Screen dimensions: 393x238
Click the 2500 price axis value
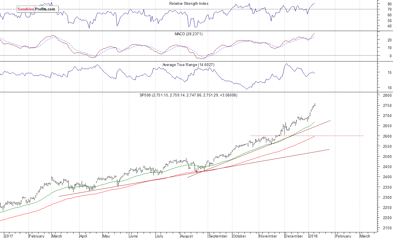pyautogui.click(x=388, y=157)
